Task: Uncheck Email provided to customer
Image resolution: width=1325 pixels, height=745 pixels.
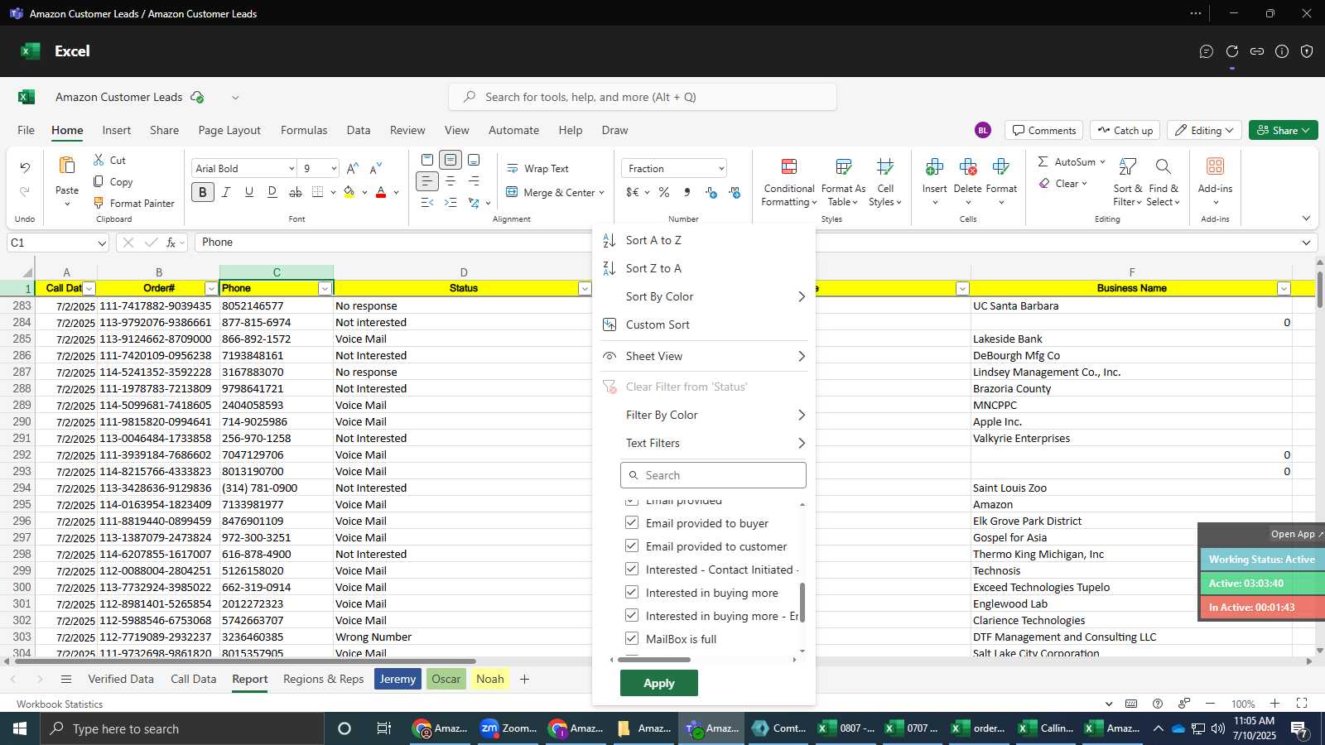Action: 632,546
